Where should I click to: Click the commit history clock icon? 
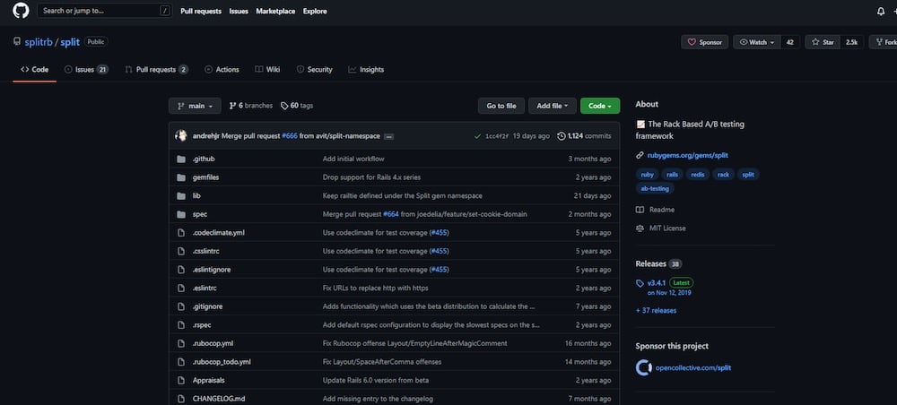coord(562,136)
